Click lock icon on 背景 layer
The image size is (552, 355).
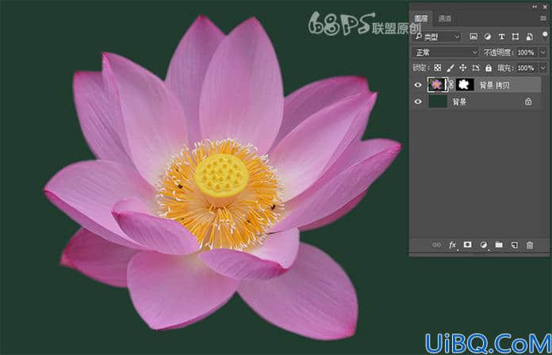[x=528, y=101]
